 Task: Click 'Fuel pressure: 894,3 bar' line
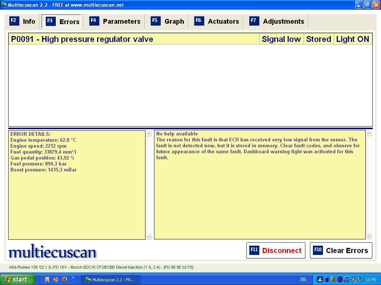coord(38,164)
